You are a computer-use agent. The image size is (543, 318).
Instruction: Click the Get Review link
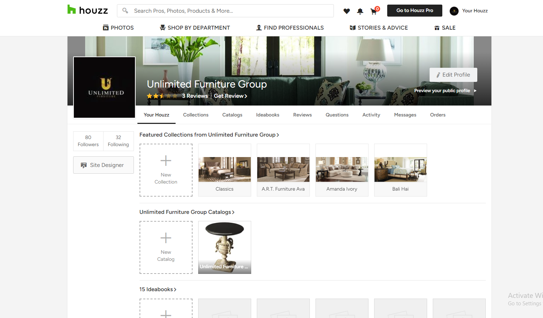(x=231, y=96)
